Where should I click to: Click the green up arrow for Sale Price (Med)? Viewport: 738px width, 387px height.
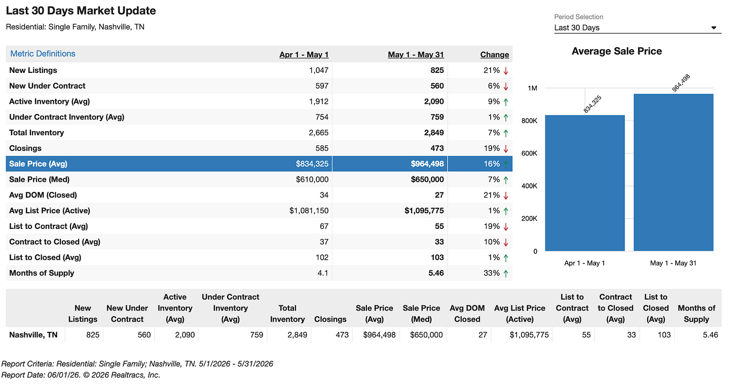tap(505, 180)
